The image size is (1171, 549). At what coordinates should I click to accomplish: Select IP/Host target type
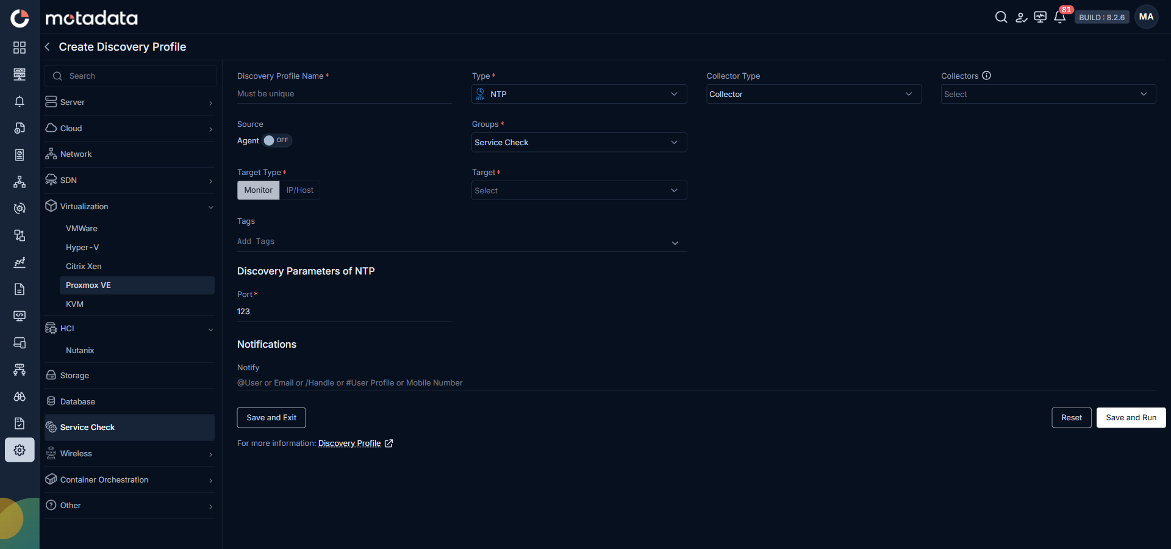(x=300, y=190)
